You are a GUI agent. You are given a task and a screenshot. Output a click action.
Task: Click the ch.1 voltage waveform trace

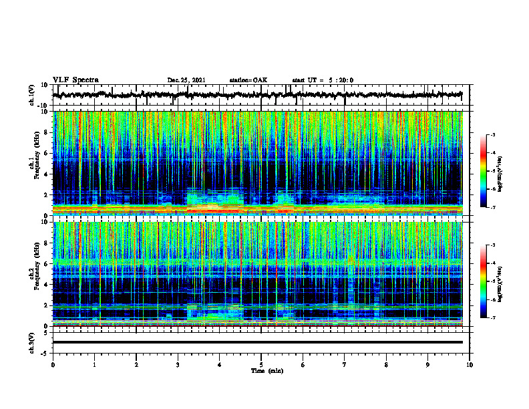point(257,95)
